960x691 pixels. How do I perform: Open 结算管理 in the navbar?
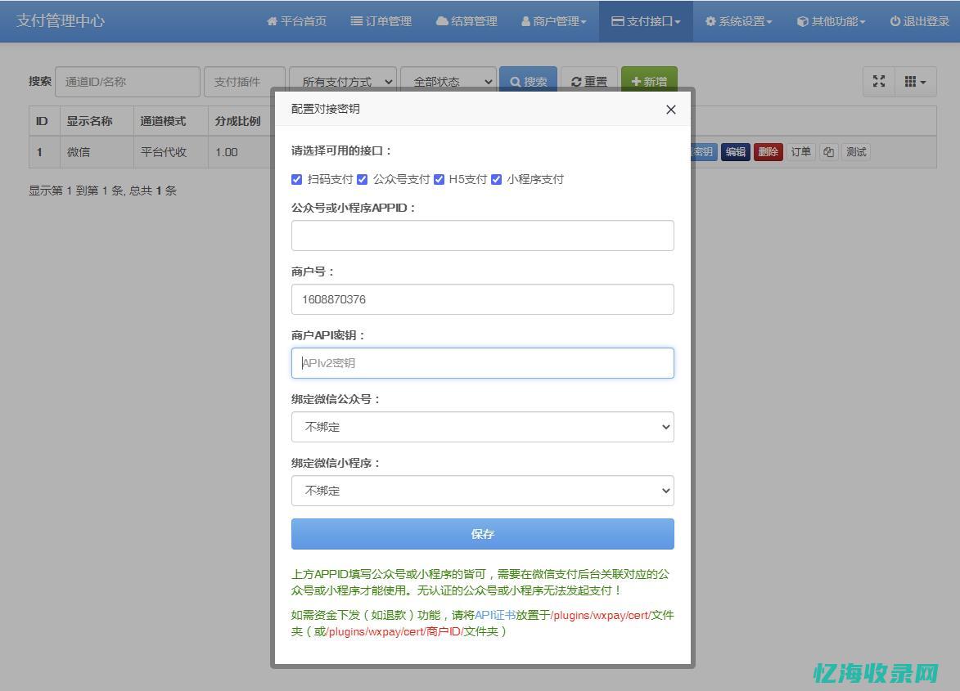click(466, 21)
